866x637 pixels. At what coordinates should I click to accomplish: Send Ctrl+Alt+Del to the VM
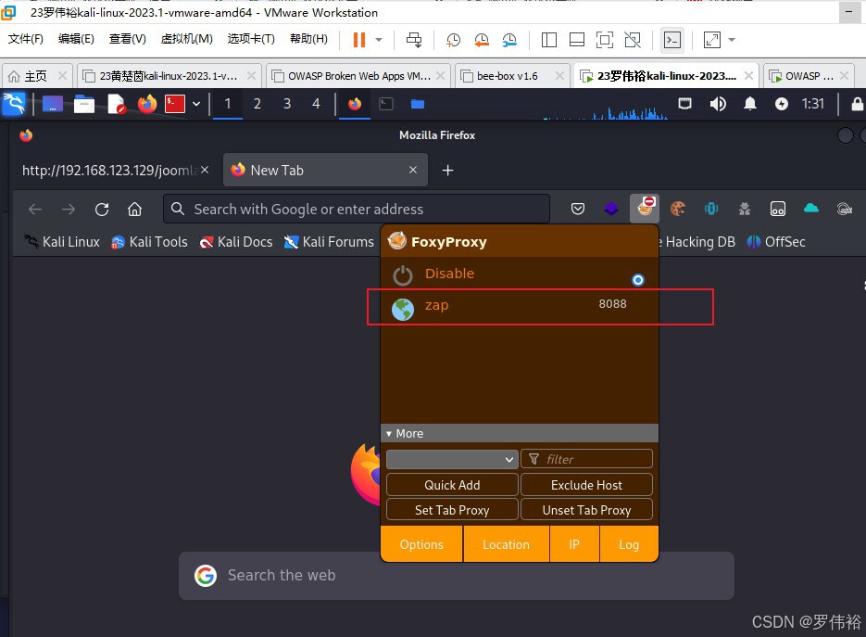point(414,40)
